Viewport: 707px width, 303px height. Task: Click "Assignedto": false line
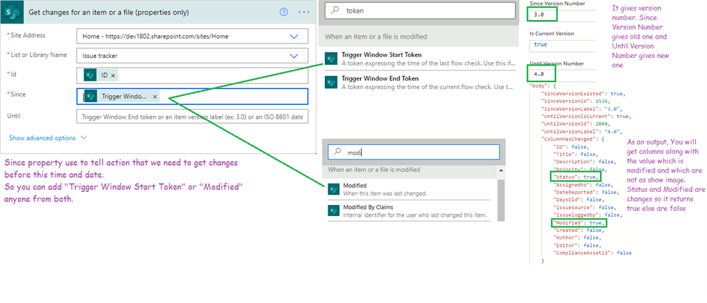[x=583, y=184]
